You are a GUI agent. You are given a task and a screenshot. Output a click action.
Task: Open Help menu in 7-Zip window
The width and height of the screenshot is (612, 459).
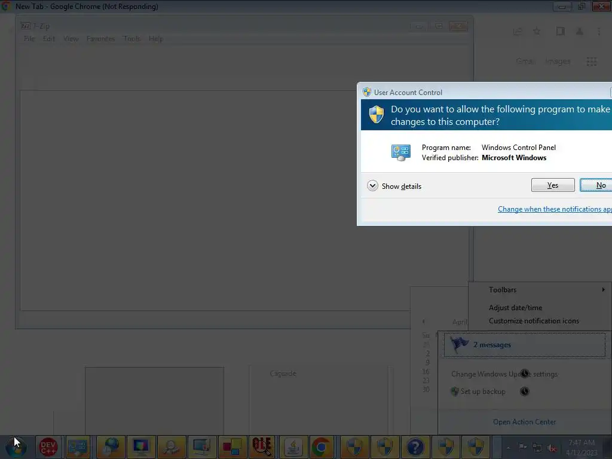[x=156, y=39]
